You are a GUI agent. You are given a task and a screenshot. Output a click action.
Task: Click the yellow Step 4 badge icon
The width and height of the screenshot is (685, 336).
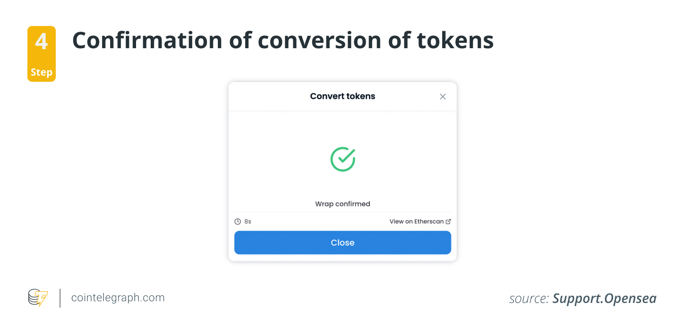pos(42,54)
